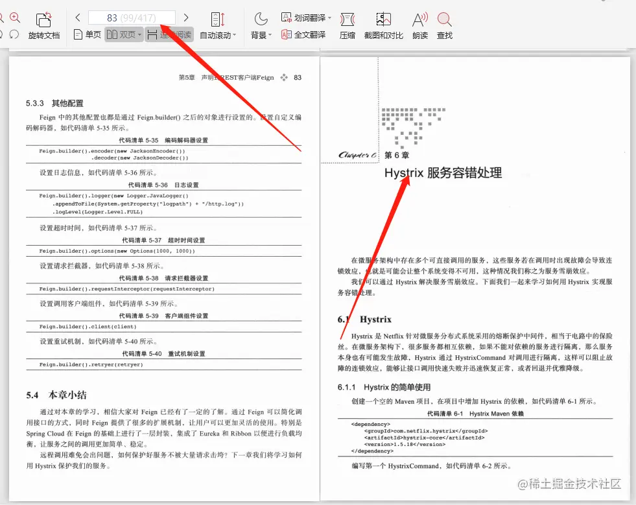Click the 6.1 Hystrix section heading
Viewport: 636px width, 505px height.
click(x=364, y=320)
